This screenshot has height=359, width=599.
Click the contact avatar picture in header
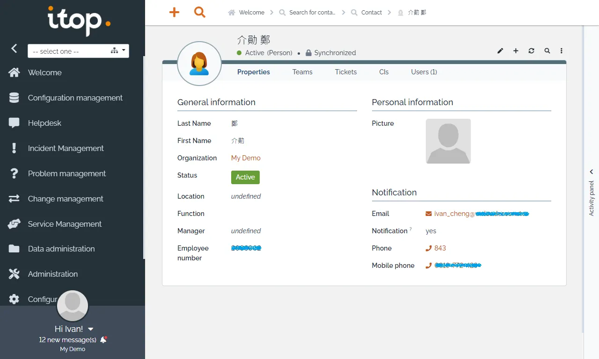[199, 64]
